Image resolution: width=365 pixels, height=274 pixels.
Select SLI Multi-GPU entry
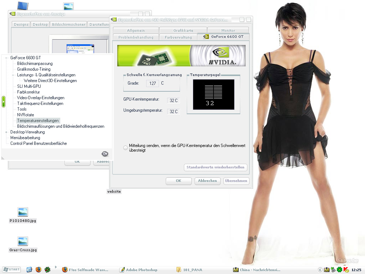(29, 86)
